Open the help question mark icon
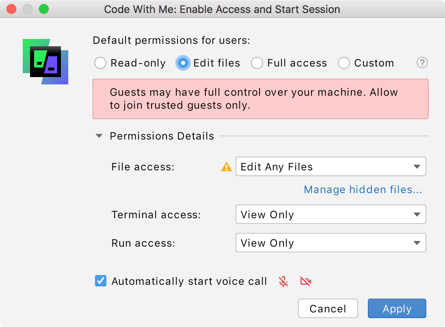Image resolution: width=445 pixels, height=327 pixels. pyautogui.click(x=422, y=63)
